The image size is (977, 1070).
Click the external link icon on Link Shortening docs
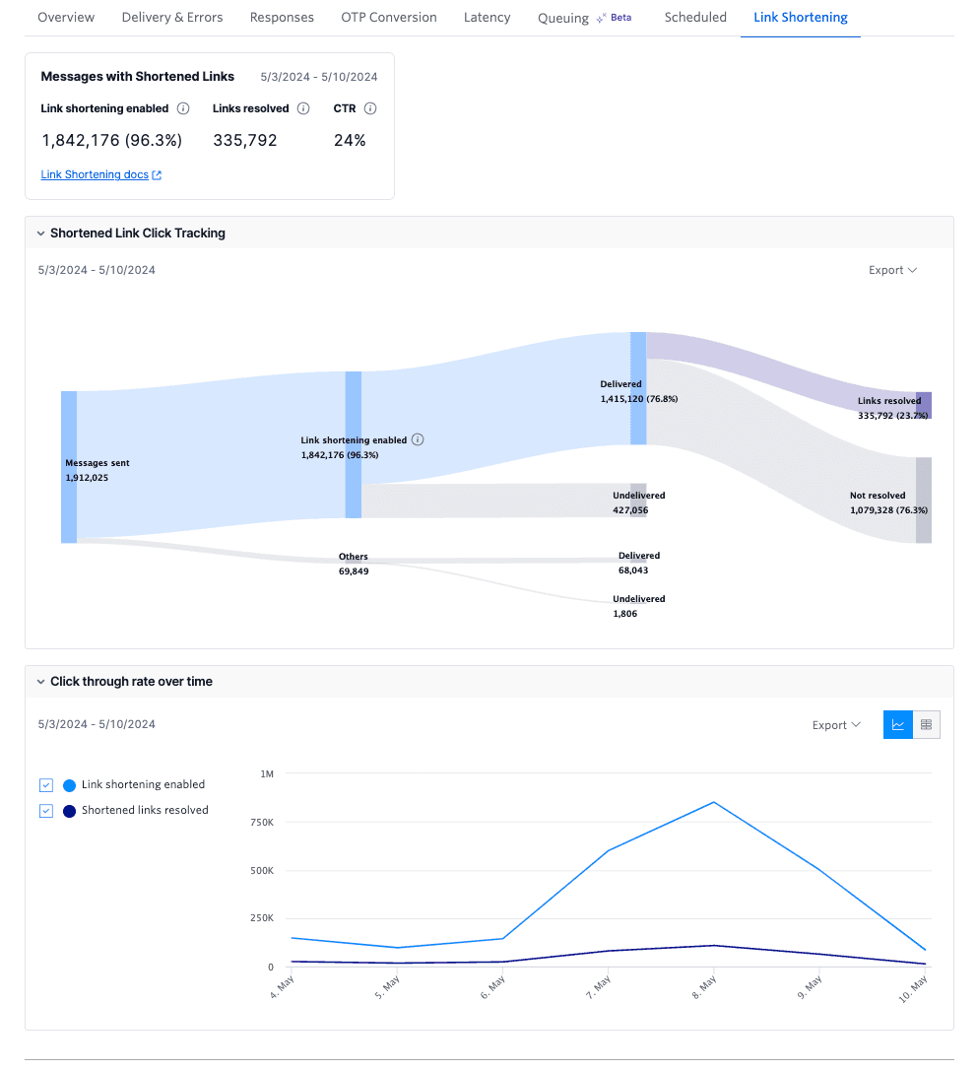(x=158, y=174)
